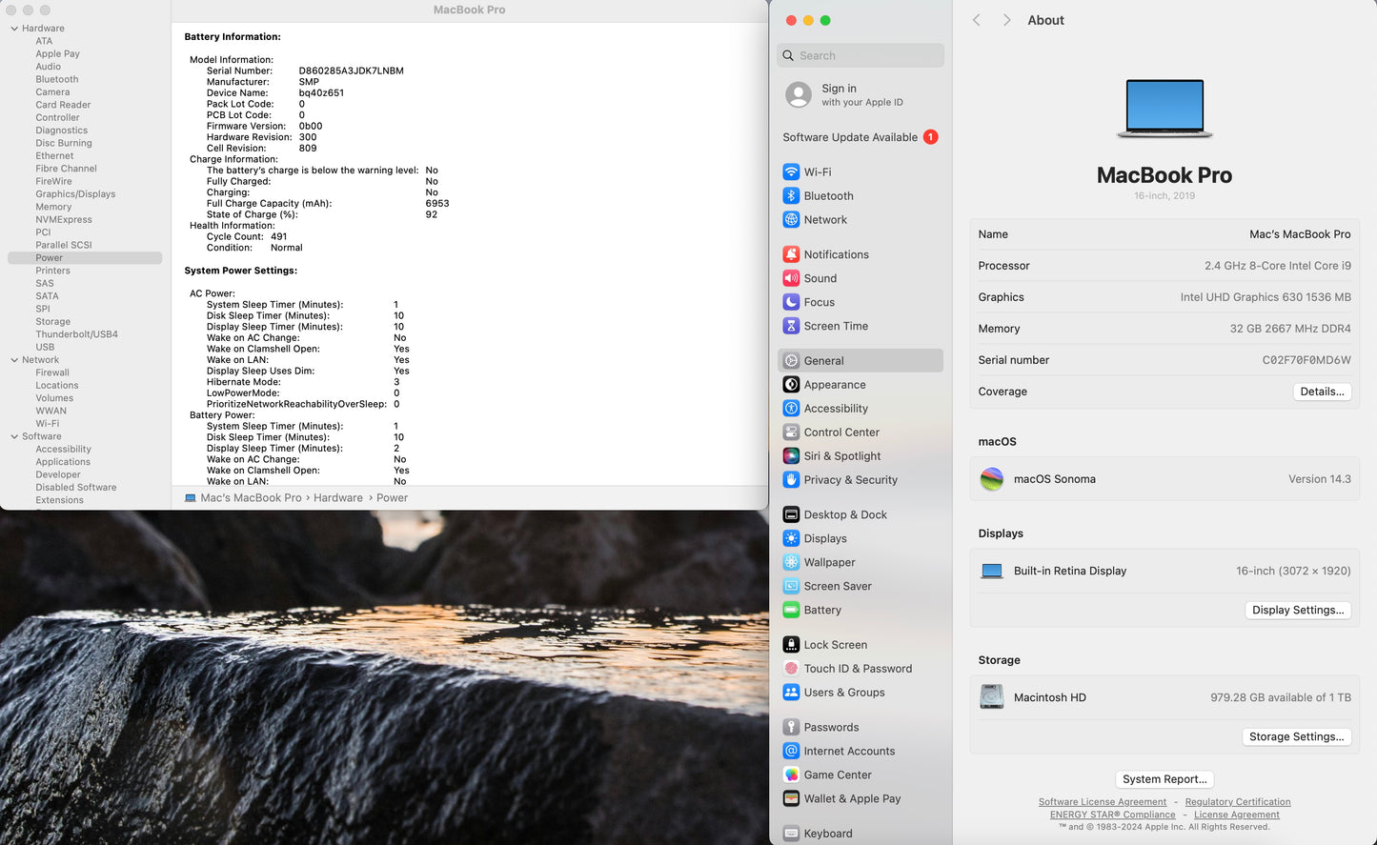
Task: Go forward using the About forward chevron
Action: (1006, 20)
